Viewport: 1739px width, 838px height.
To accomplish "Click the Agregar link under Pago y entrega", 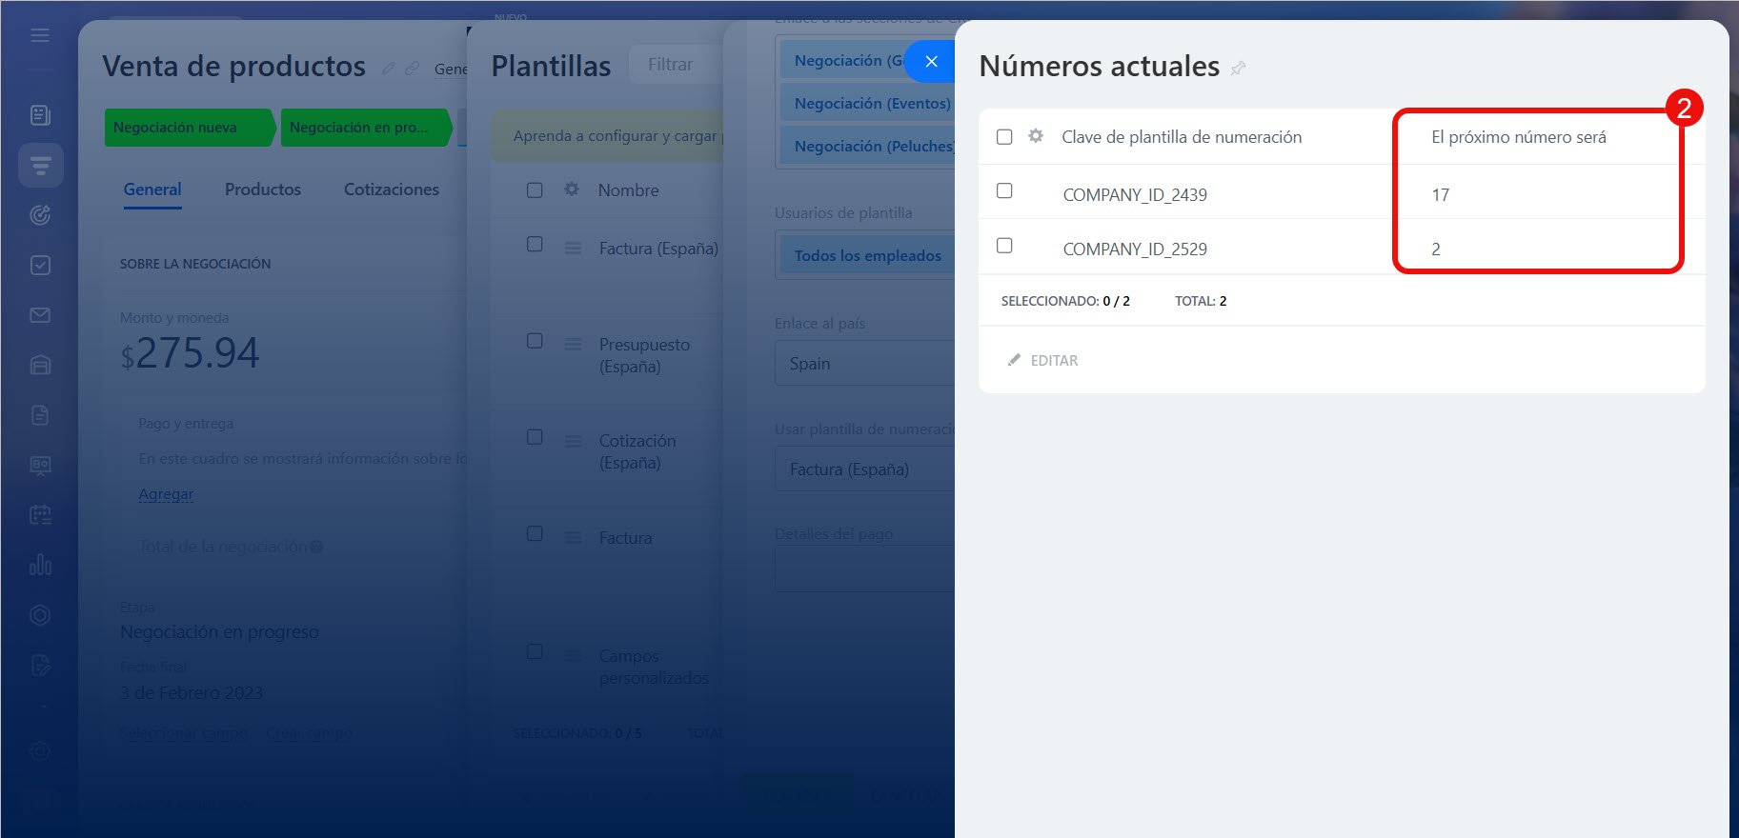I will pyautogui.click(x=166, y=494).
